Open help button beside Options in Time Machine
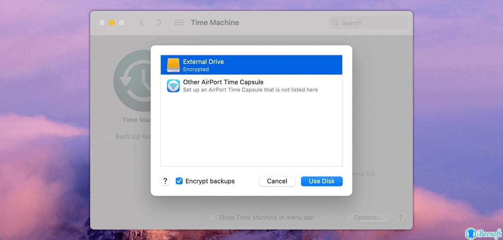This screenshot has height=240, width=503. [x=400, y=218]
